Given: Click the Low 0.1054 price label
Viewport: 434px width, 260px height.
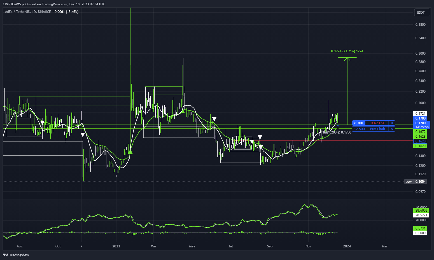Looking at the screenshot, I should pyautogui.click(x=416, y=182).
